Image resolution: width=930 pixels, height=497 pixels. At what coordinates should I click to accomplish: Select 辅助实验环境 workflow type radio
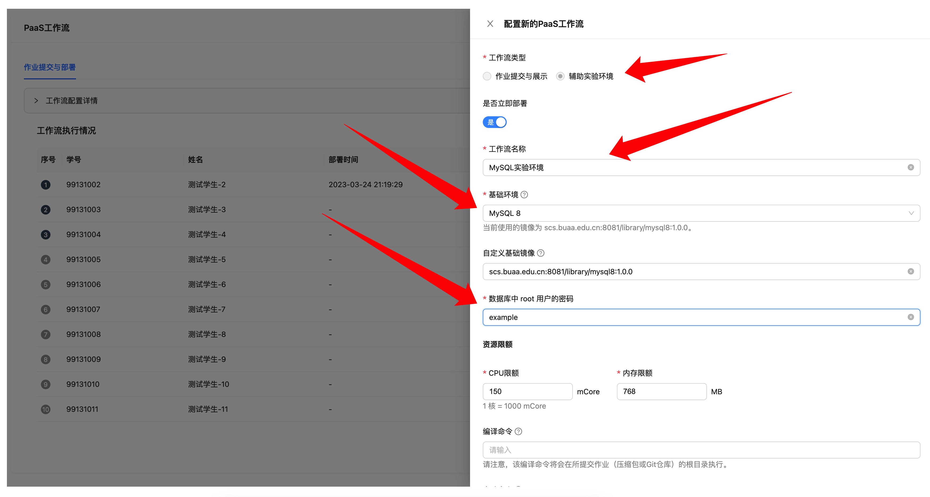coord(560,76)
